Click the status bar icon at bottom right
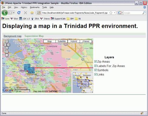148x116 pixels. [x=142, y=113]
